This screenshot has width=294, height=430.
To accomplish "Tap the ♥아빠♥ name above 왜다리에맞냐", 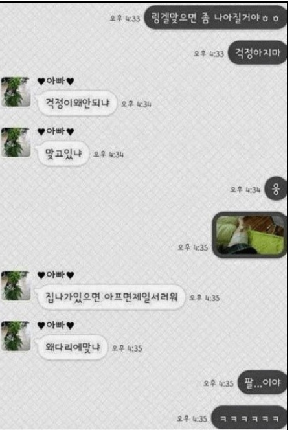I will 56,326.
